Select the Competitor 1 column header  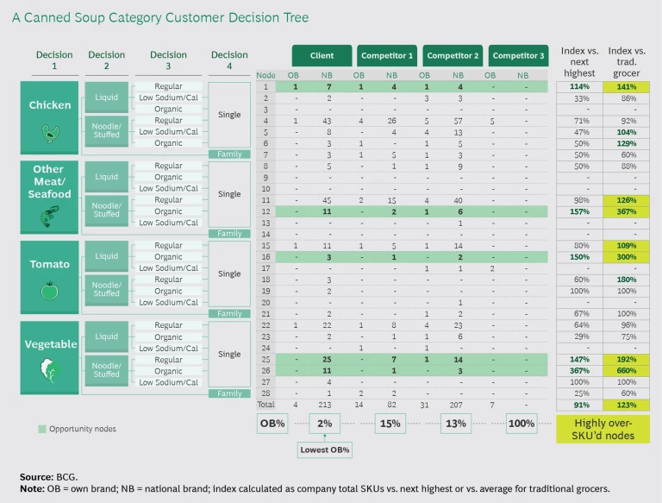pos(385,56)
